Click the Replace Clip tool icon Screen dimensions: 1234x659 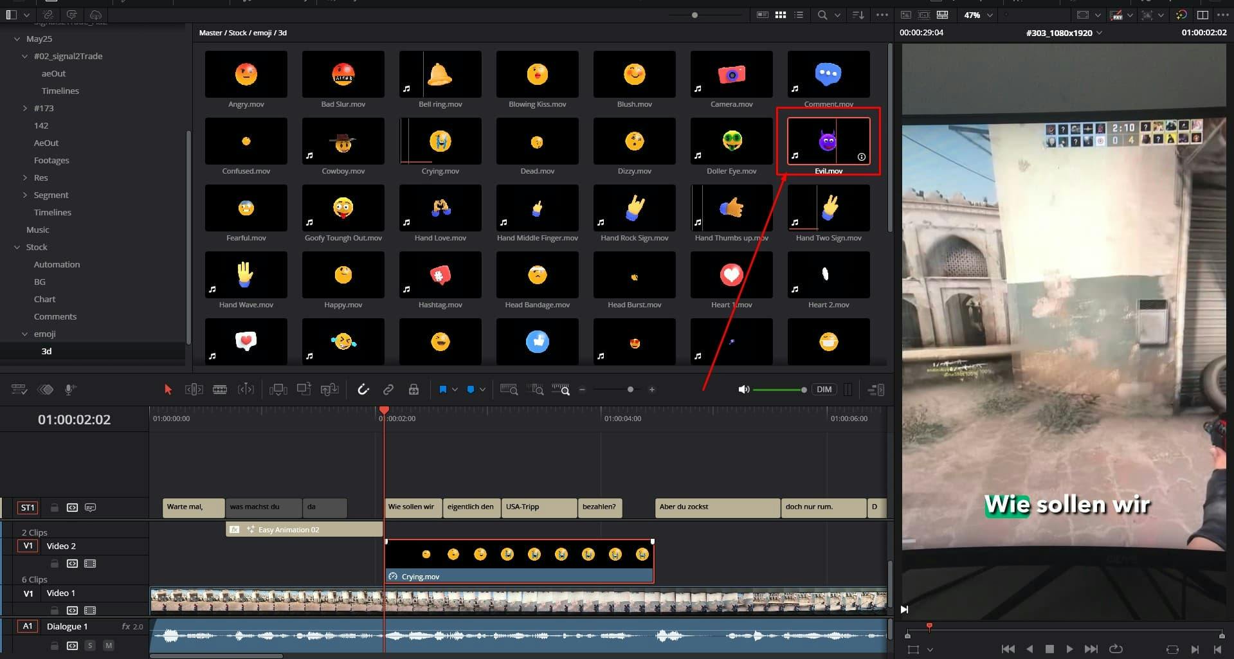[329, 390]
